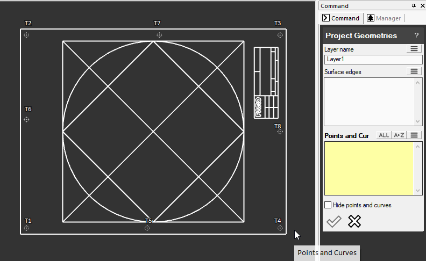Viewport: 426px width, 261px height.
Task: Enable Hide points and curves checkbox
Action: coord(328,205)
